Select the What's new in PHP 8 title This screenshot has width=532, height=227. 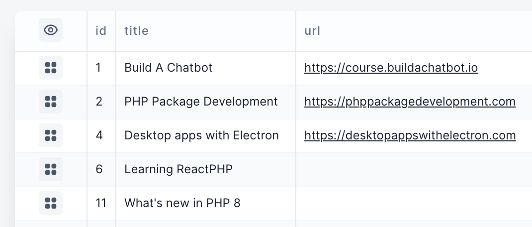pyautogui.click(x=182, y=203)
